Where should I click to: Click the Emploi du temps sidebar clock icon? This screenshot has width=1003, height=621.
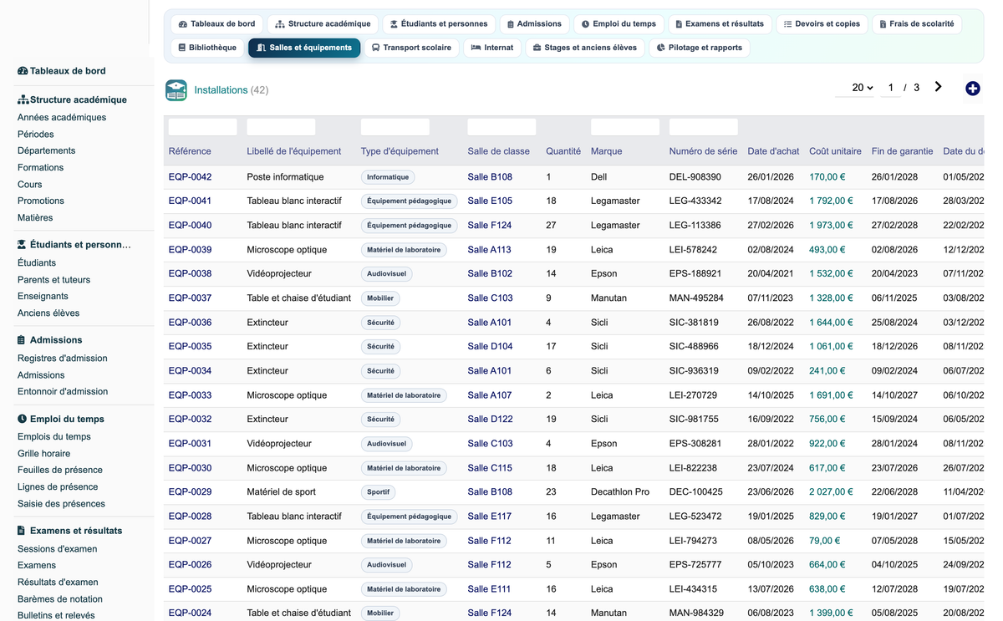22,420
